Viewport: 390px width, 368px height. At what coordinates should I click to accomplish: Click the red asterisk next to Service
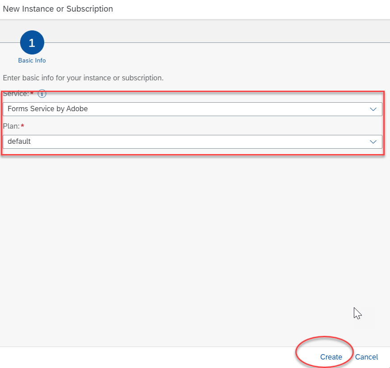point(32,93)
